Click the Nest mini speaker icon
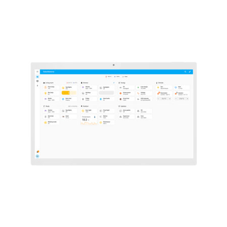Image resolution: width=227 pixels, height=227 pixels. pyautogui.click(x=63, y=99)
